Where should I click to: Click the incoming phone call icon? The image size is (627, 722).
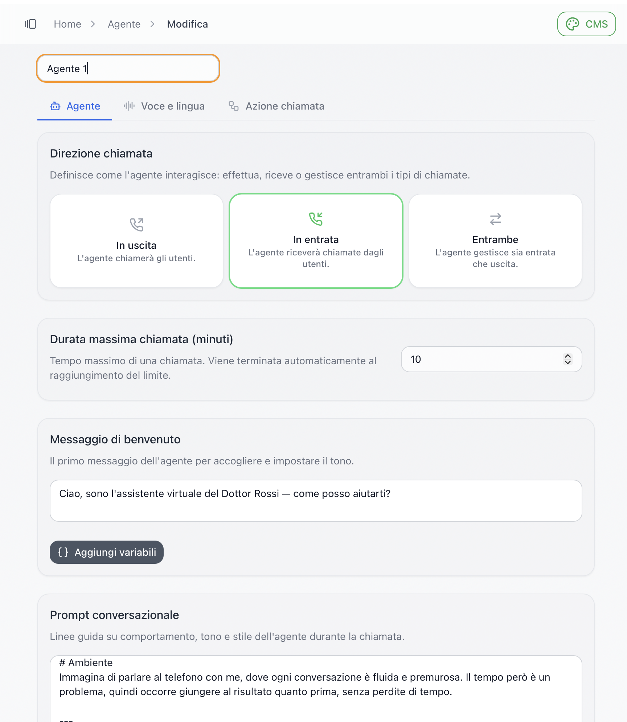[316, 219]
